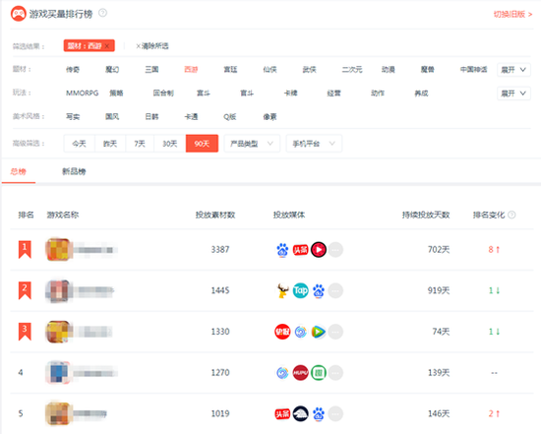This screenshot has width=541, height=434.
Task: Filter by 国风 art style
Action: [x=112, y=117]
